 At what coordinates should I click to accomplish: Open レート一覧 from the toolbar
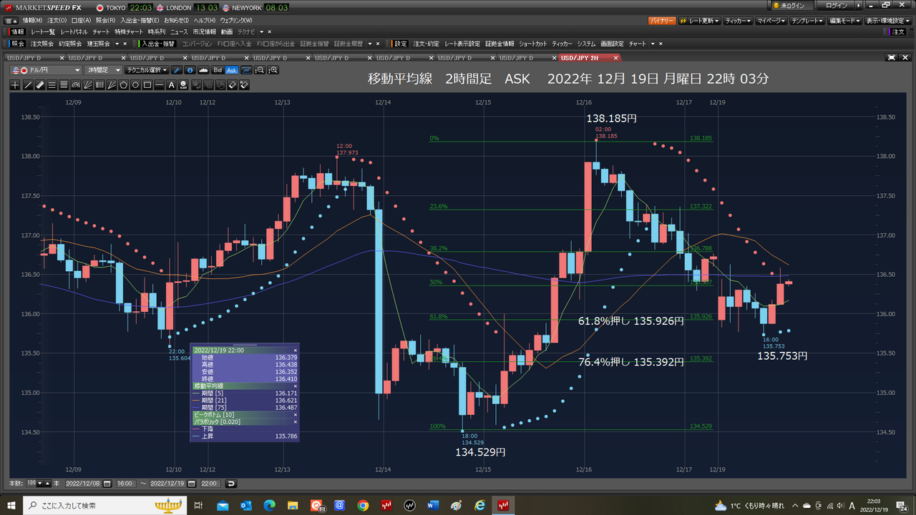[x=43, y=32]
